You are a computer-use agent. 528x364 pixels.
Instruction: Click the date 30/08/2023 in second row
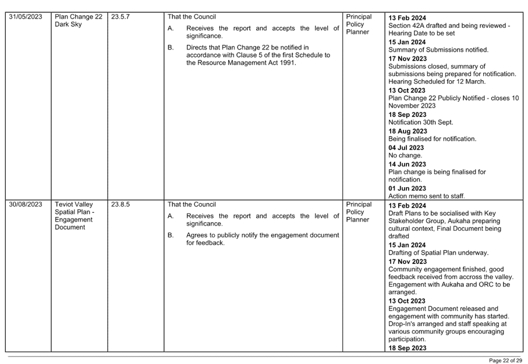(x=24, y=205)
